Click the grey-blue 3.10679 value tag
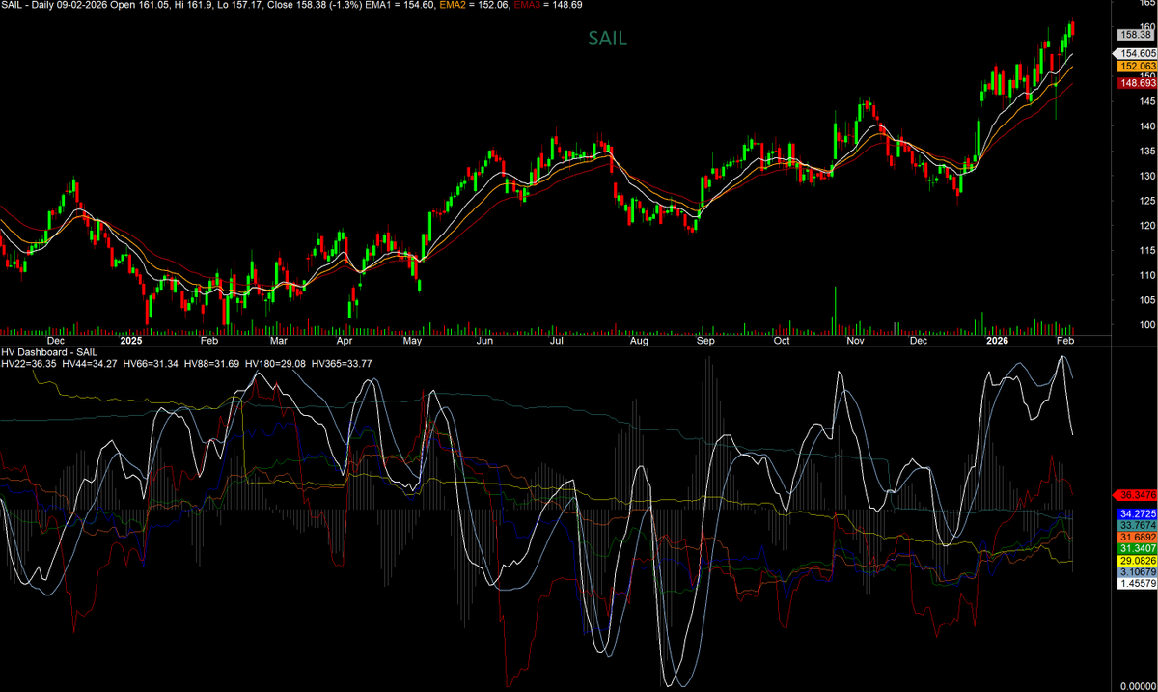Viewport: 1158px width, 692px height. [1136, 572]
